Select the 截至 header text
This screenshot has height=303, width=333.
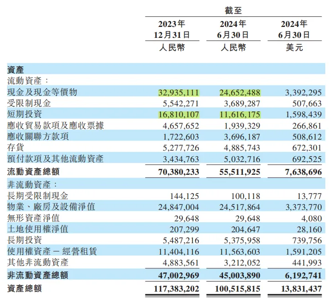pos(234,10)
